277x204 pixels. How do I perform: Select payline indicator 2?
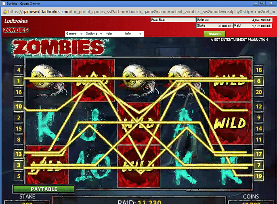pos(19,118)
